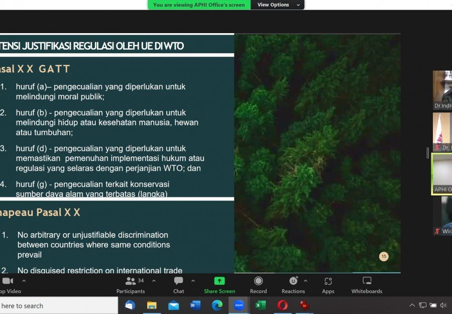
Task: Expand the video options arrow beside Stop Video
Action: pyautogui.click(x=24, y=280)
